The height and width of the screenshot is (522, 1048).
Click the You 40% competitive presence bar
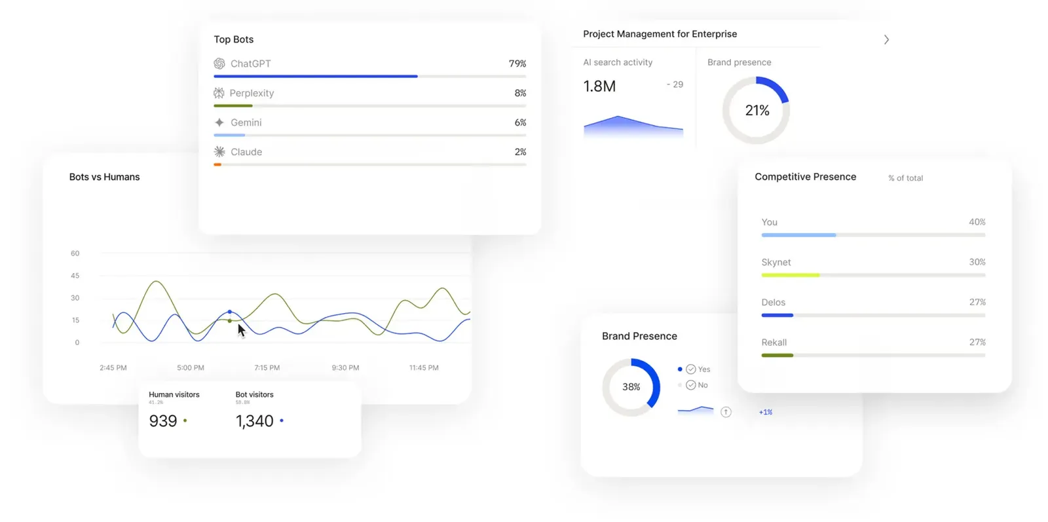pos(873,235)
